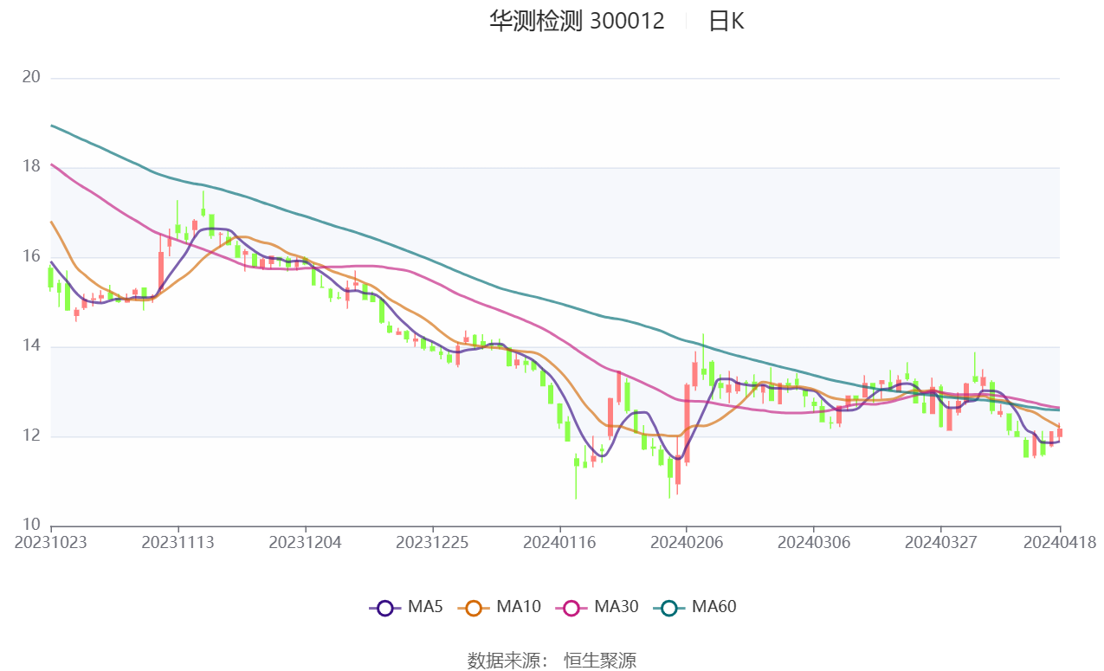Click the data source text 恒生聚源
1104x671 pixels.
click(600, 661)
